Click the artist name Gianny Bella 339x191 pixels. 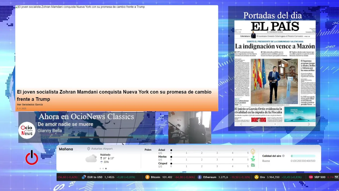click(x=50, y=131)
